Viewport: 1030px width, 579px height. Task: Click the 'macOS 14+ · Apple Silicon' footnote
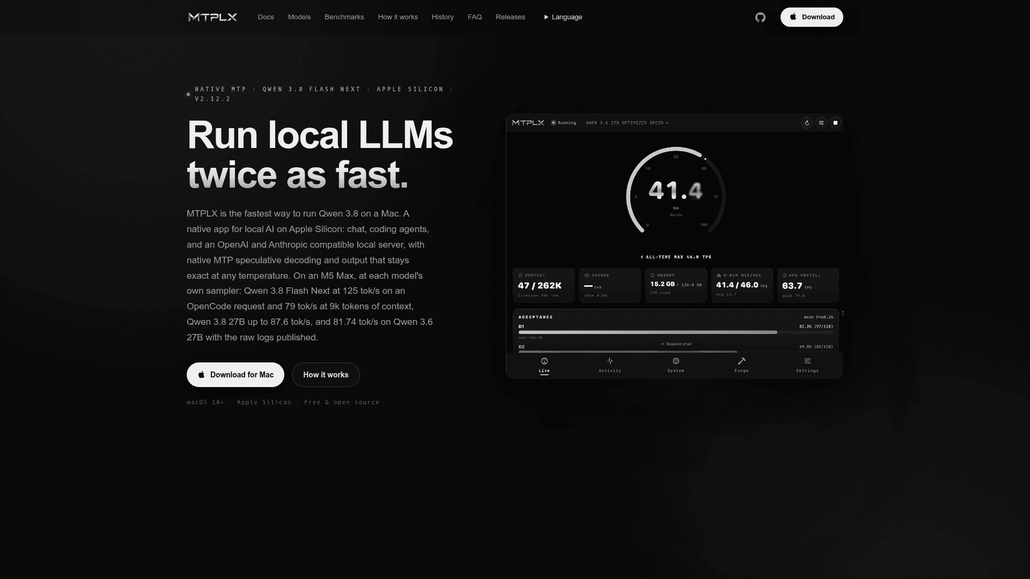pos(239,402)
